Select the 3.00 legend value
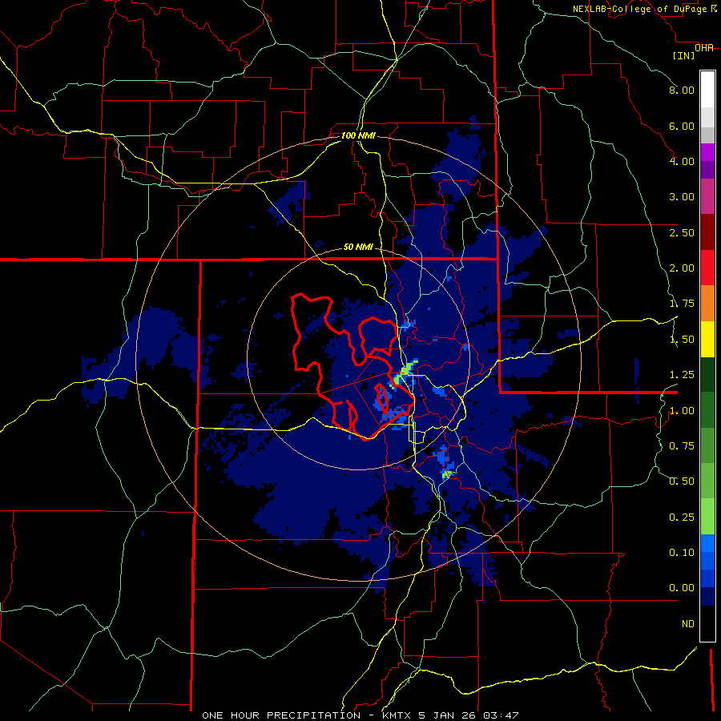The image size is (721, 721). pyautogui.click(x=682, y=197)
